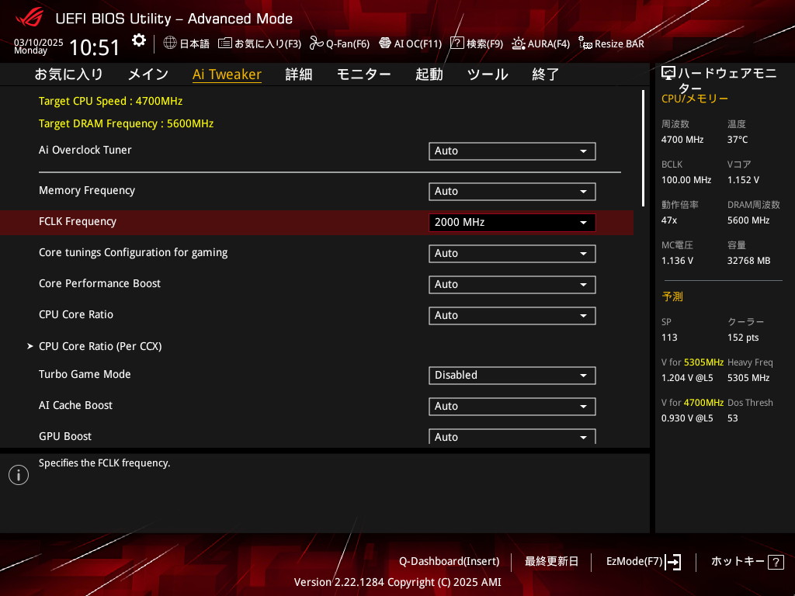Click the hotkey question mark box

(776, 562)
